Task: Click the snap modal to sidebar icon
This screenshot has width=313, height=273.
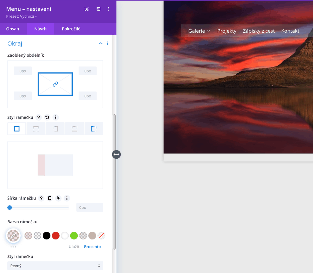Action: 98,9
